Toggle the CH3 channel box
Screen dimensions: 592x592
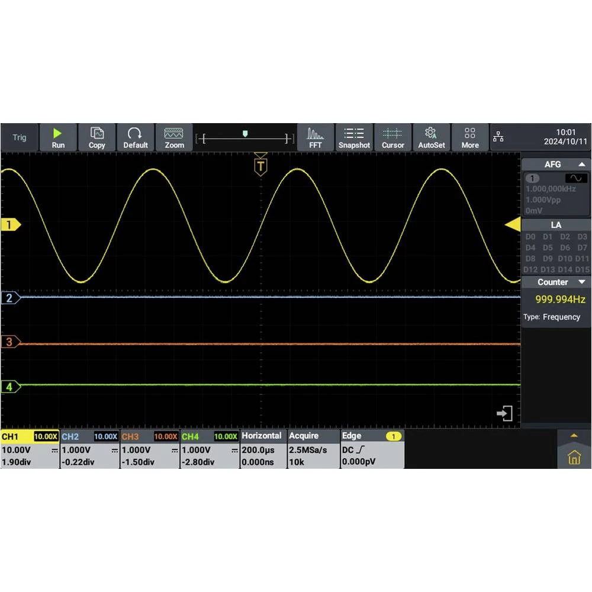pyautogui.click(x=149, y=449)
